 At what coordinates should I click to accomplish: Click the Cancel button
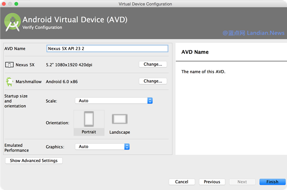tap(181, 182)
